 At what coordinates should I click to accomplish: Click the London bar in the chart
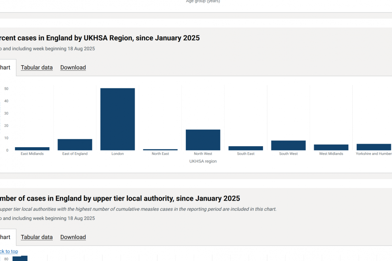point(118,119)
